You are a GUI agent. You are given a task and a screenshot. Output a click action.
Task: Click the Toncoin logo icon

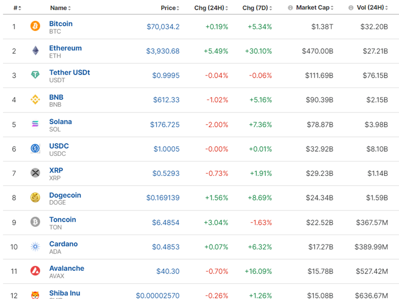35,222
